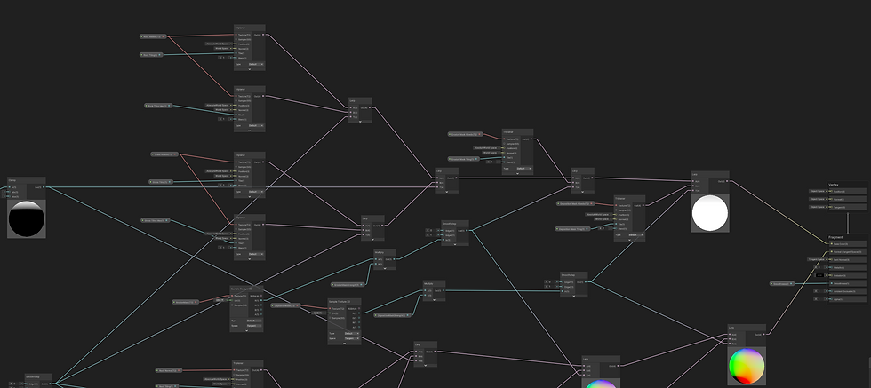The width and height of the screenshot is (871, 388).
Task: Edit Ambient Occlusion X value field in Fragment
Action: pyautogui.click(x=819, y=291)
